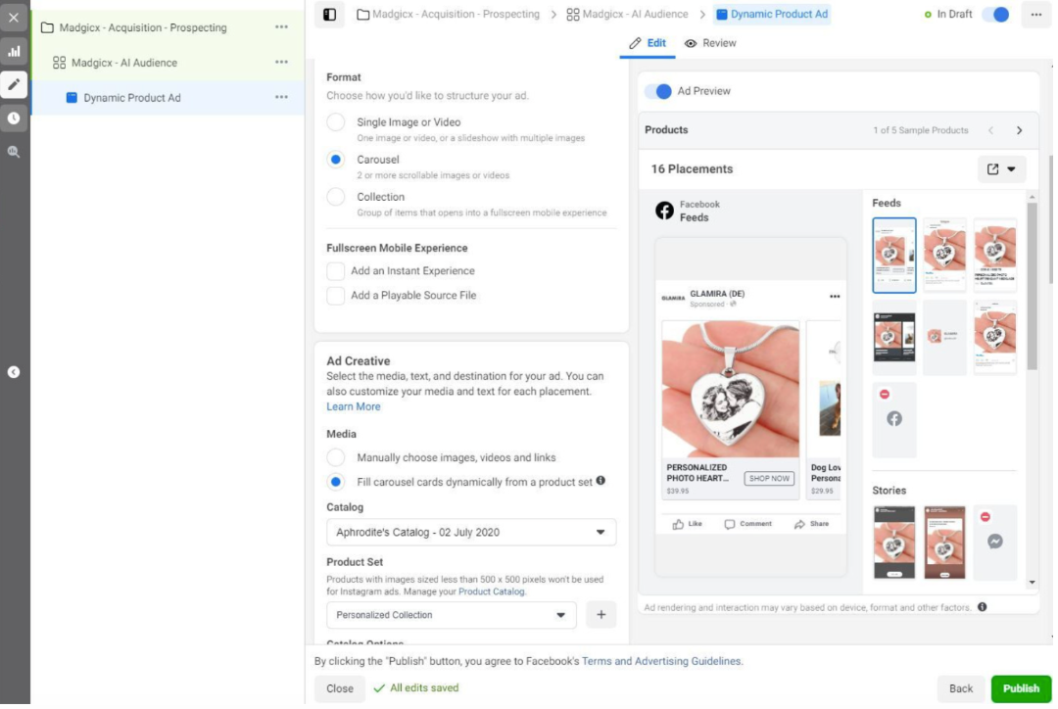Show next sample product with right arrow
This screenshot has height=709, width=1058.
[1019, 130]
